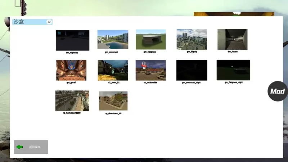The image size is (288, 162).
Task: Open the gm_bigcity map
Action: 192,39
